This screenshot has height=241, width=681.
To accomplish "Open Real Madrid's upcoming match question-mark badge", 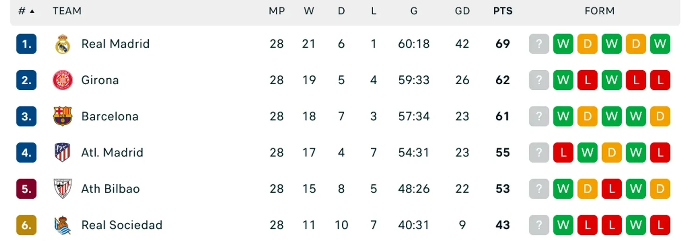I will pyautogui.click(x=539, y=44).
